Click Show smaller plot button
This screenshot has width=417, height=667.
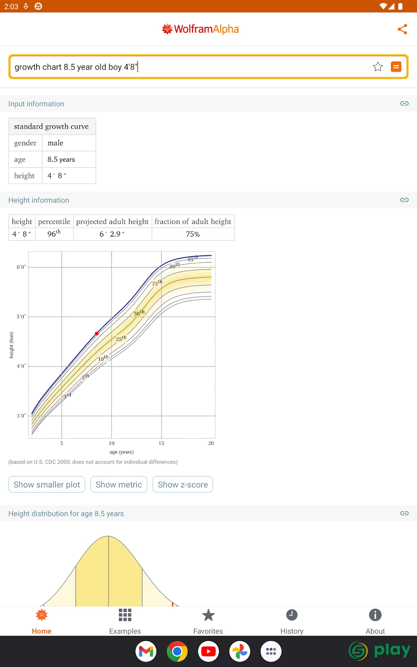[x=47, y=485]
